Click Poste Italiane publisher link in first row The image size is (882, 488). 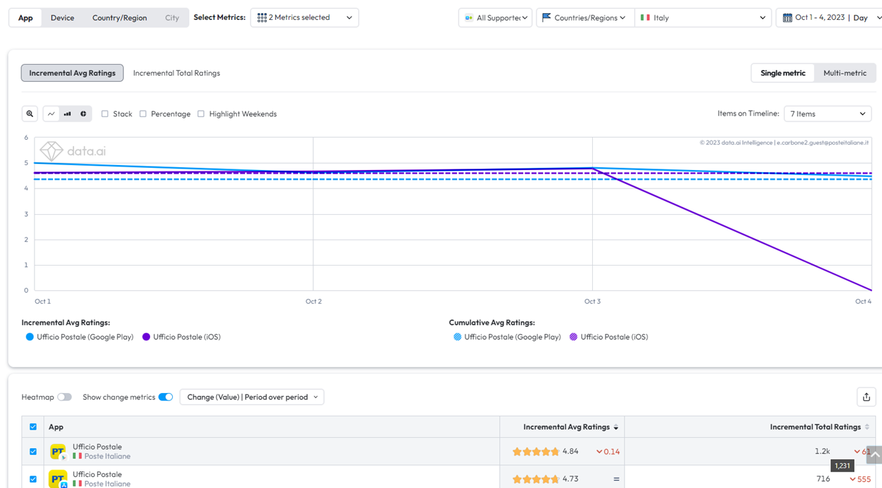107,456
